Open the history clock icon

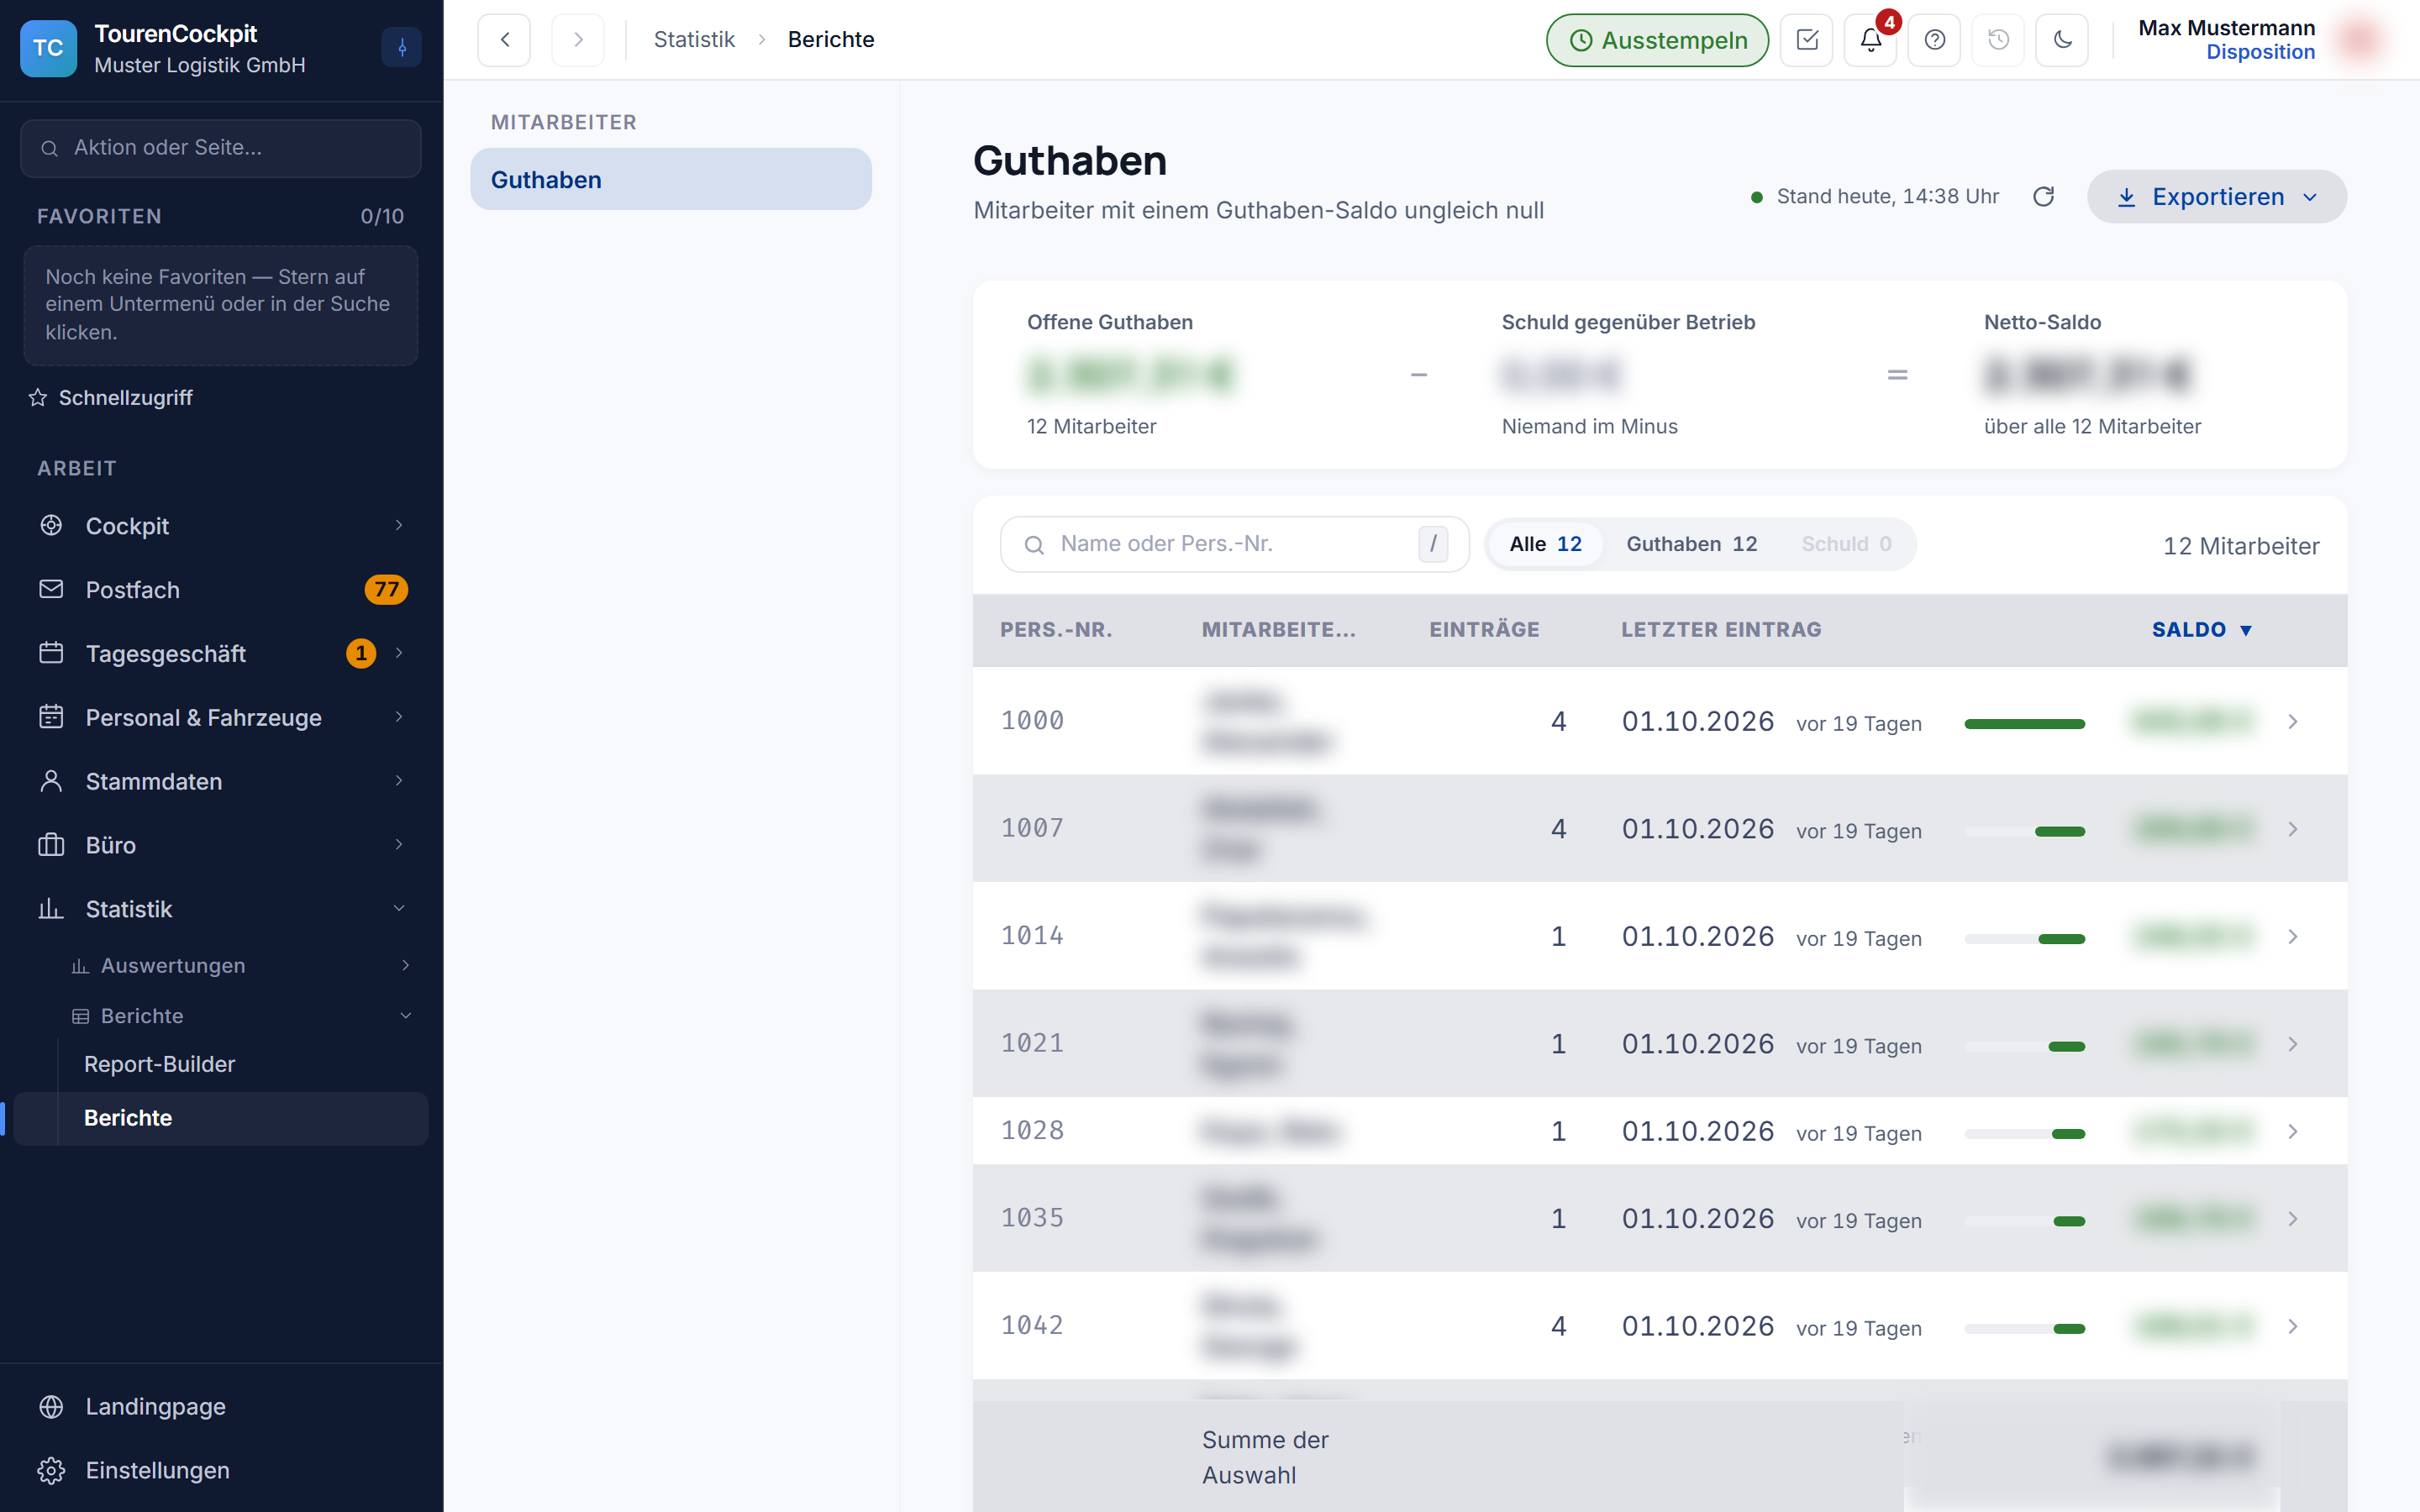tap(1998, 40)
